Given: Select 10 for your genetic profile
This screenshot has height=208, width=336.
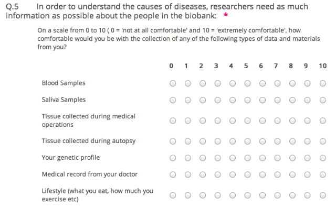Looking at the screenshot, I should (x=323, y=158).
